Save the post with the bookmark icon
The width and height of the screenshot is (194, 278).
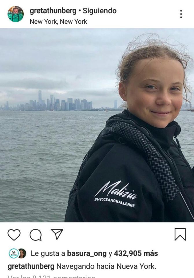(x=180, y=234)
